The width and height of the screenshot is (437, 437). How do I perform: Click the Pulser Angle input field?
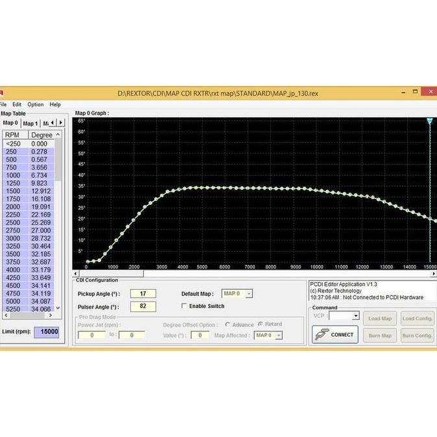[143, 306]
